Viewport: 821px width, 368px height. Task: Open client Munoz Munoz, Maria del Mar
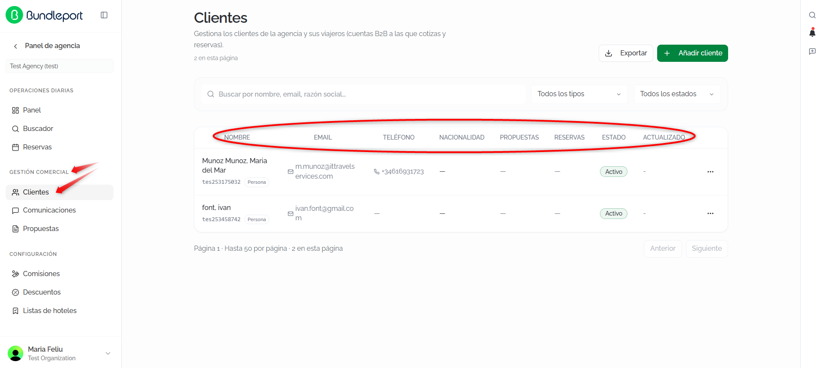coord(235,165)
